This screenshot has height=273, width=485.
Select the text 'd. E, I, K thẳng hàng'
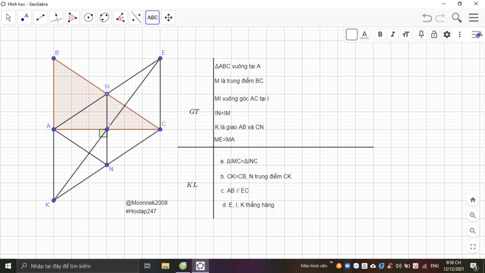pyautogui.click(x=248, y=205)
